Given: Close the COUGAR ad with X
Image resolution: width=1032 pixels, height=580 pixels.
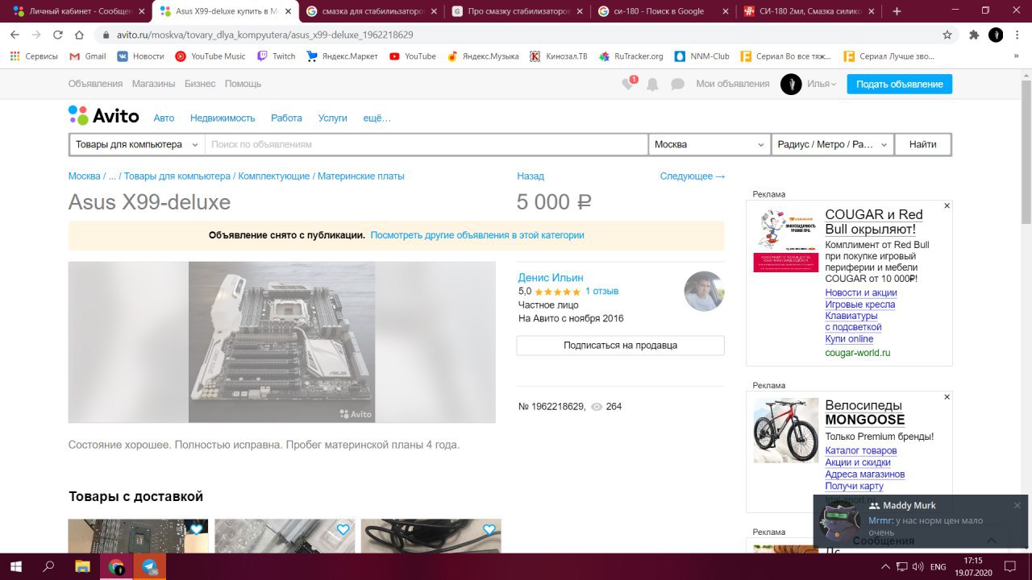Looking at the screenshot, I should pos(947,206).
